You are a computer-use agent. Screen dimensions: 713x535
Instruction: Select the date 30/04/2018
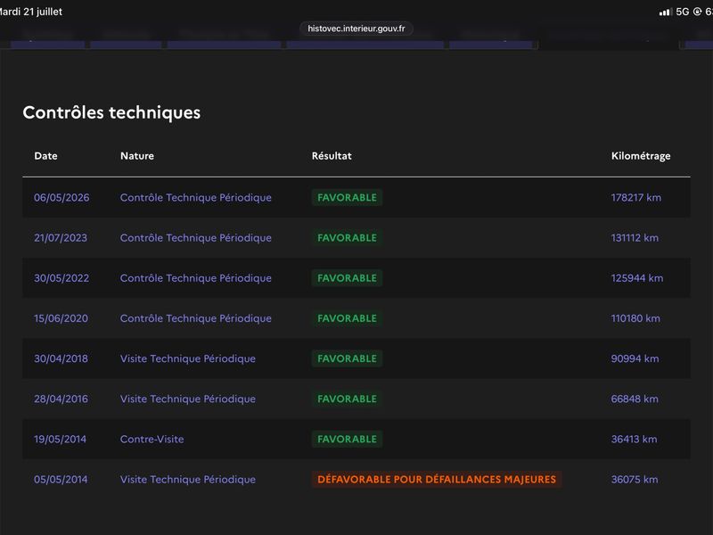61,359
